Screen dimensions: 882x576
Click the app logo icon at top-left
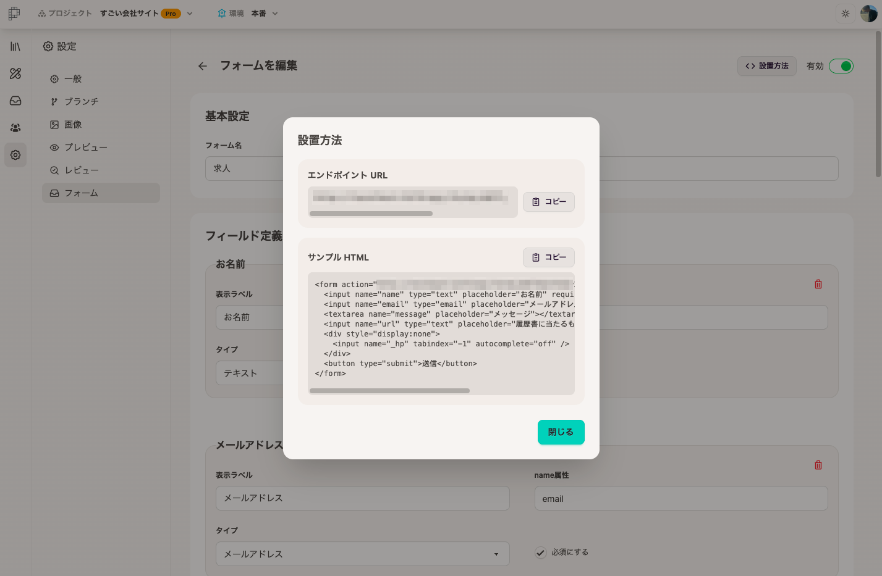tap(14, 13)
